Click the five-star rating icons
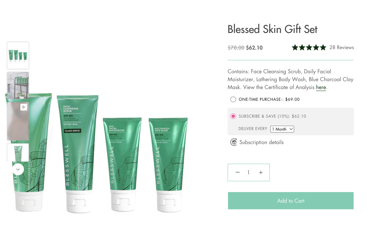 click(x=309, y=47)
